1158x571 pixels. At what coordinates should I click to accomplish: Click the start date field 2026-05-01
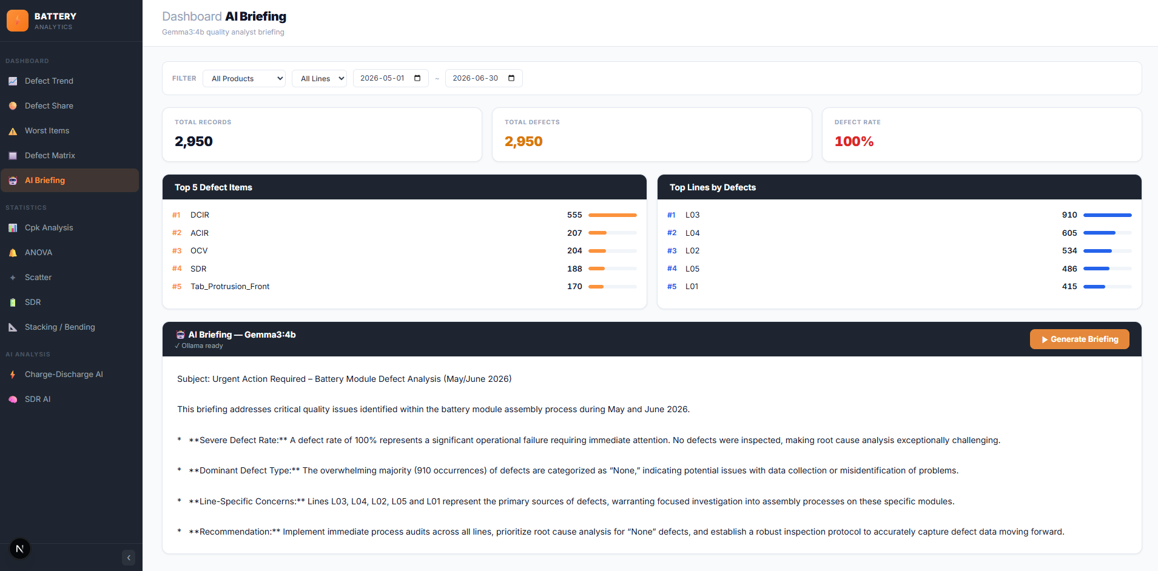(391, 78)
